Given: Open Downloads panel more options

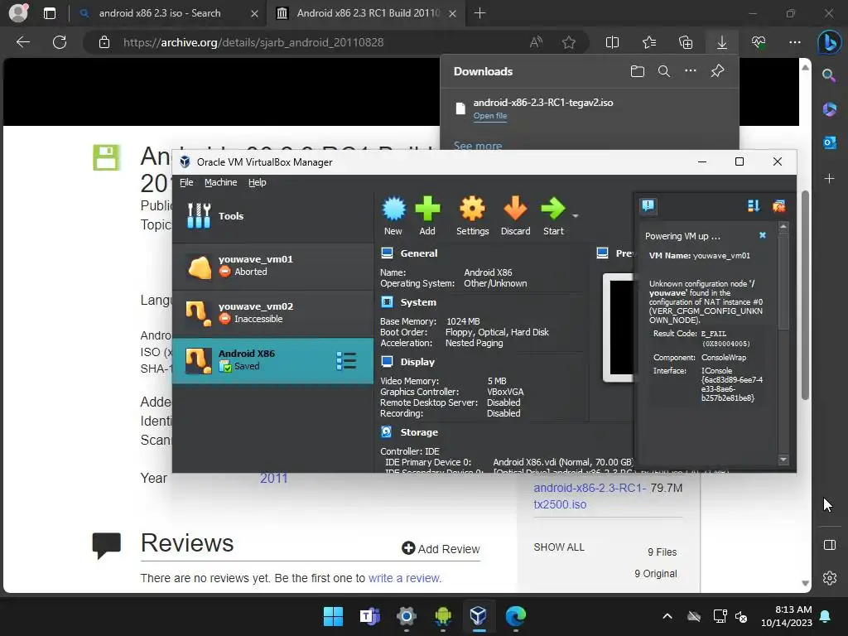Looking at the screenshot, I should (x=691, y=71).
